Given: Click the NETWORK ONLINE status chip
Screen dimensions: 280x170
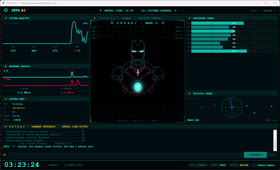Looking at the screenshot, I should tap(239, 165).
